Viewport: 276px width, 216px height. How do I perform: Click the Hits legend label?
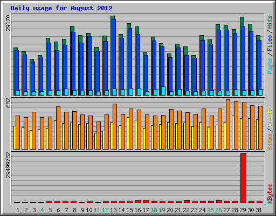[270, 22]
